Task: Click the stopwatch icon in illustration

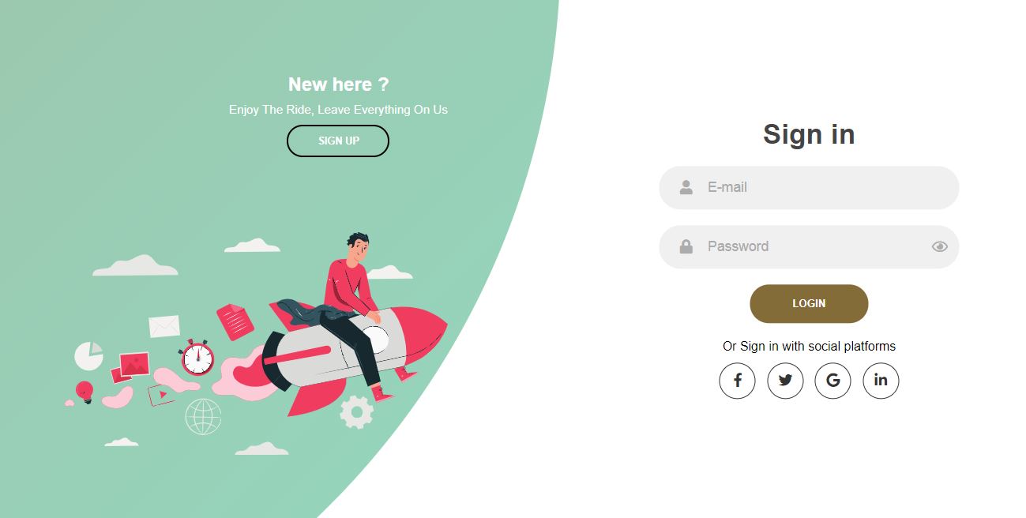Action: pos(197,358)
